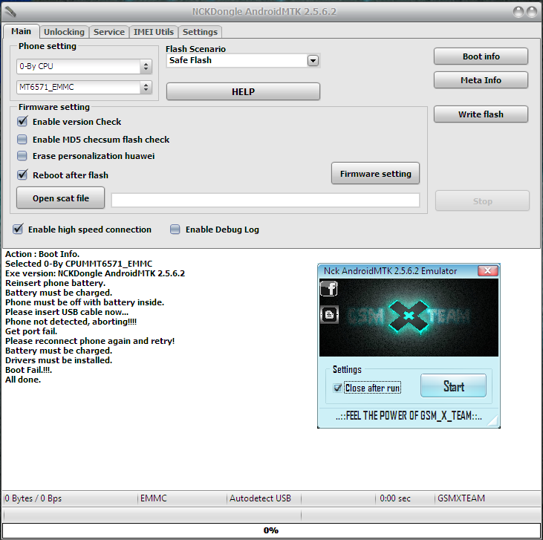Image resolution: width=543 pixels, height=540 pixels.
Task: Click the Open scat file button
Action: coord(61,198)
